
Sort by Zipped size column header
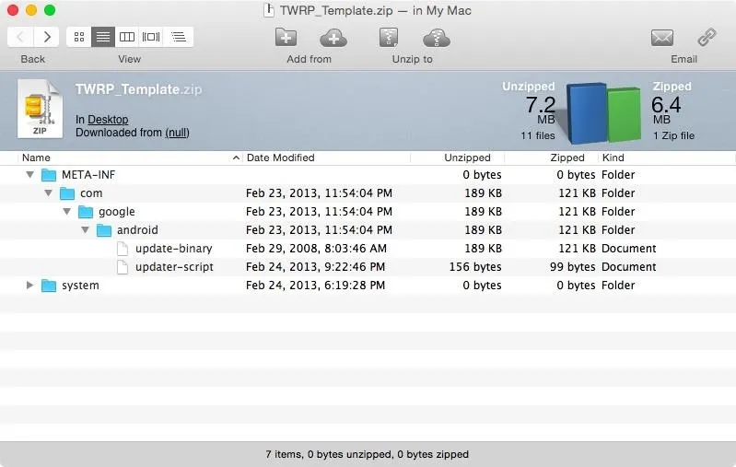pos(567,158)
